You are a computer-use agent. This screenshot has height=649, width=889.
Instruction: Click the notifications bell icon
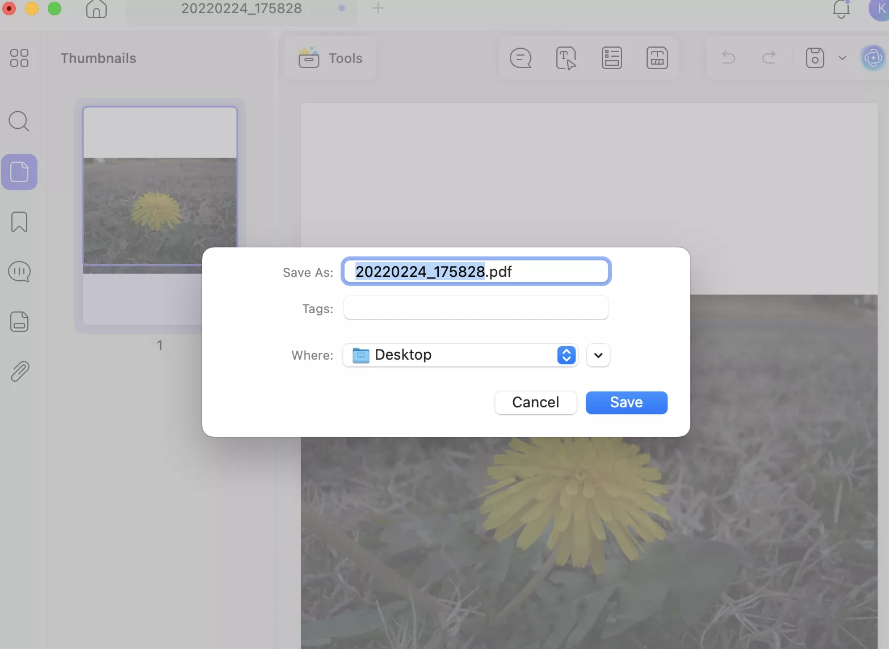tap(841, 9)
